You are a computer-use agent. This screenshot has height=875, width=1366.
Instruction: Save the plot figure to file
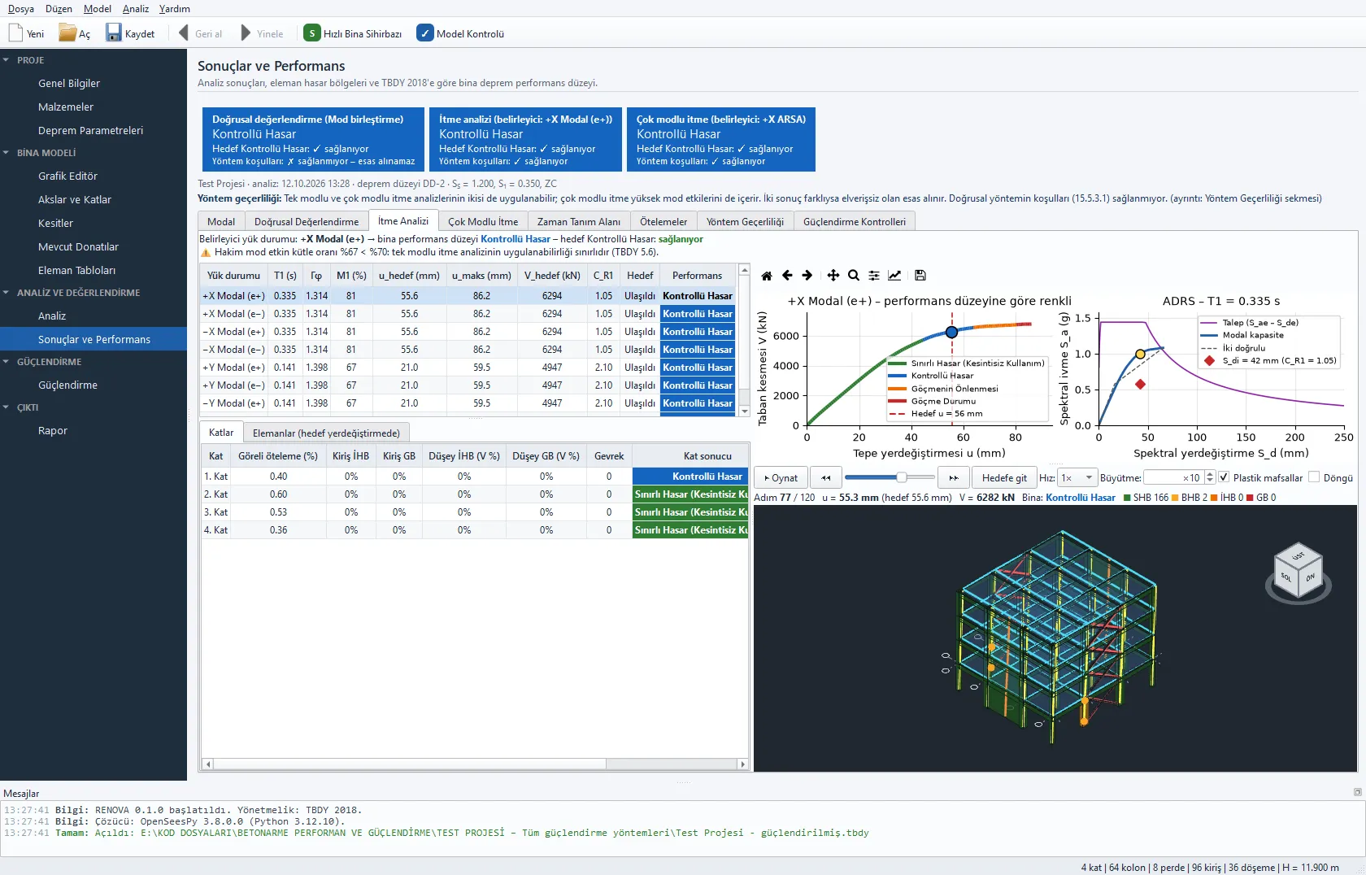[920, 276]
